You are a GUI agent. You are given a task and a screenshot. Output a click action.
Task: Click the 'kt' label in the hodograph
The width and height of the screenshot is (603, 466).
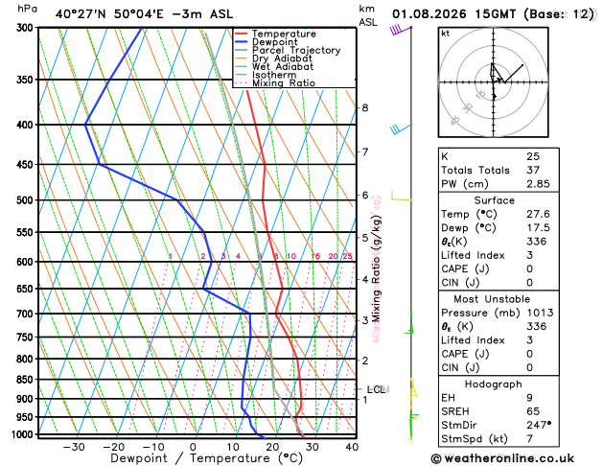click(x=446, y=34)
